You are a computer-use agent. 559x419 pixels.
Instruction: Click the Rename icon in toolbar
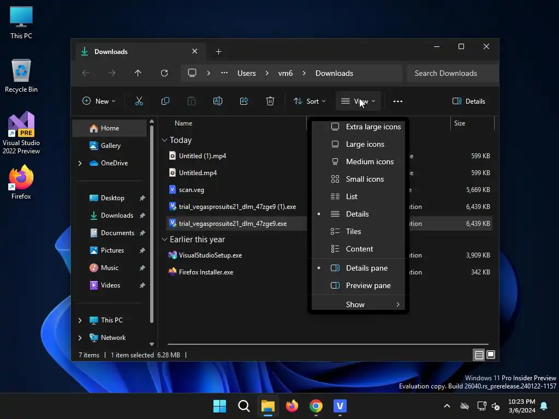point(218,101)
